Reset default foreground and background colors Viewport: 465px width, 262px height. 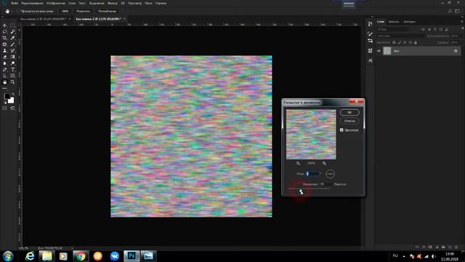[5, 103]
